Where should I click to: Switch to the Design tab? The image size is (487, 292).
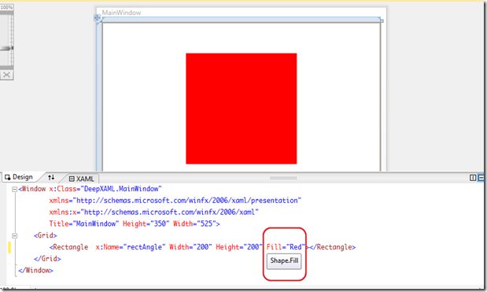pyautogui.click(x=19, y=177)
